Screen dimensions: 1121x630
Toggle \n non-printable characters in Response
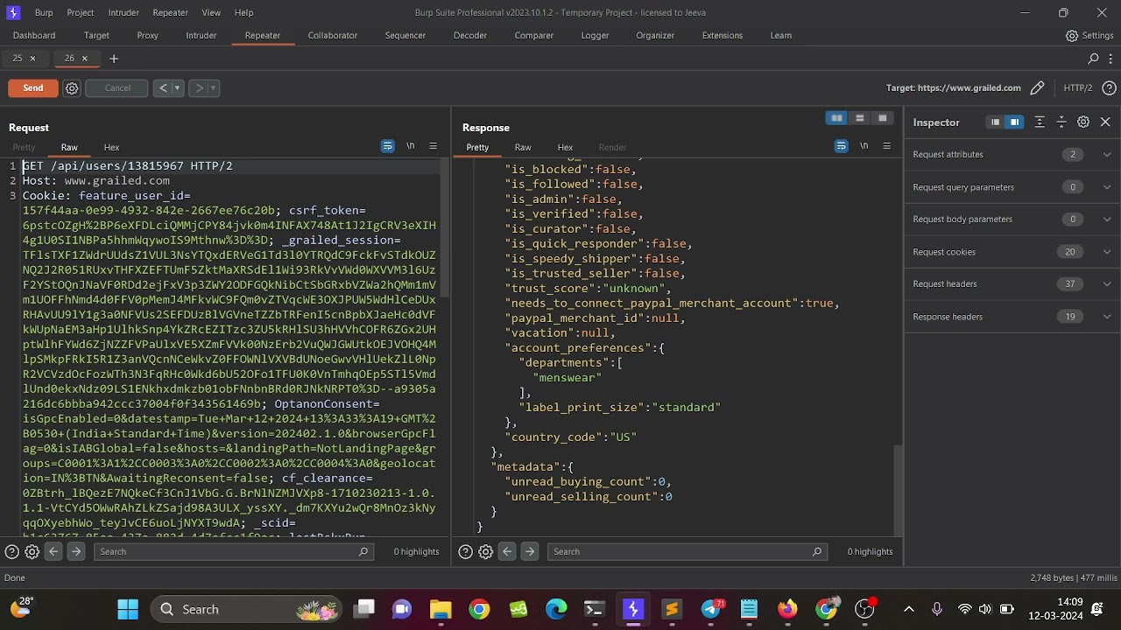point(864,146)
